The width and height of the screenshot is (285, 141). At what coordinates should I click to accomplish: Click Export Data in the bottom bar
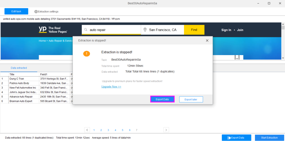click(237, 138)
